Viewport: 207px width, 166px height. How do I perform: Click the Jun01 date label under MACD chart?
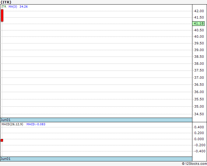click(x=5, y=159)
